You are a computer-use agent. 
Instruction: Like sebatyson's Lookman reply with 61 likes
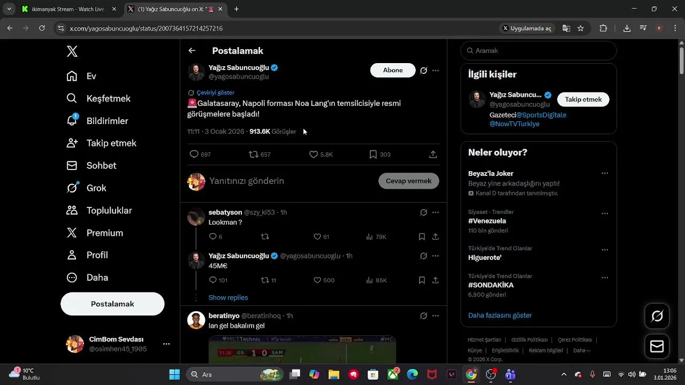[317, 237]
